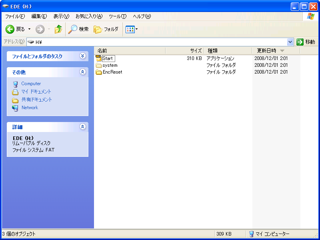320x240 pixels.
Task: Click 3 個のオブジェクト status text
Action: coord(19,234)
